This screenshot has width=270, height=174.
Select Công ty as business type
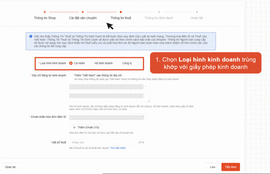119,63
